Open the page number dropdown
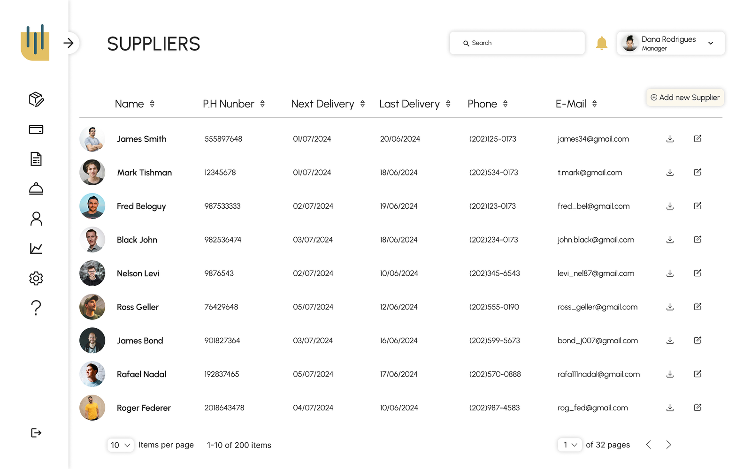The image size is (751, 469). (x=570, y=445)
